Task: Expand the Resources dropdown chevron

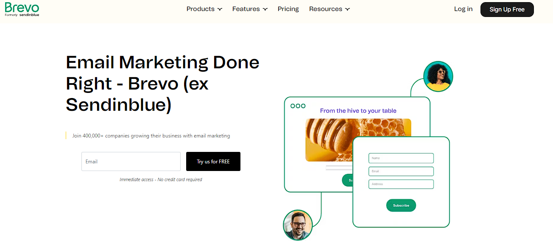Action: (x=347, y=9)
